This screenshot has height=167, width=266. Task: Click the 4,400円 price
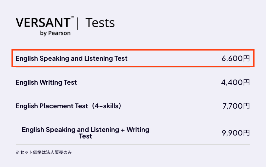tap(235, 82)
